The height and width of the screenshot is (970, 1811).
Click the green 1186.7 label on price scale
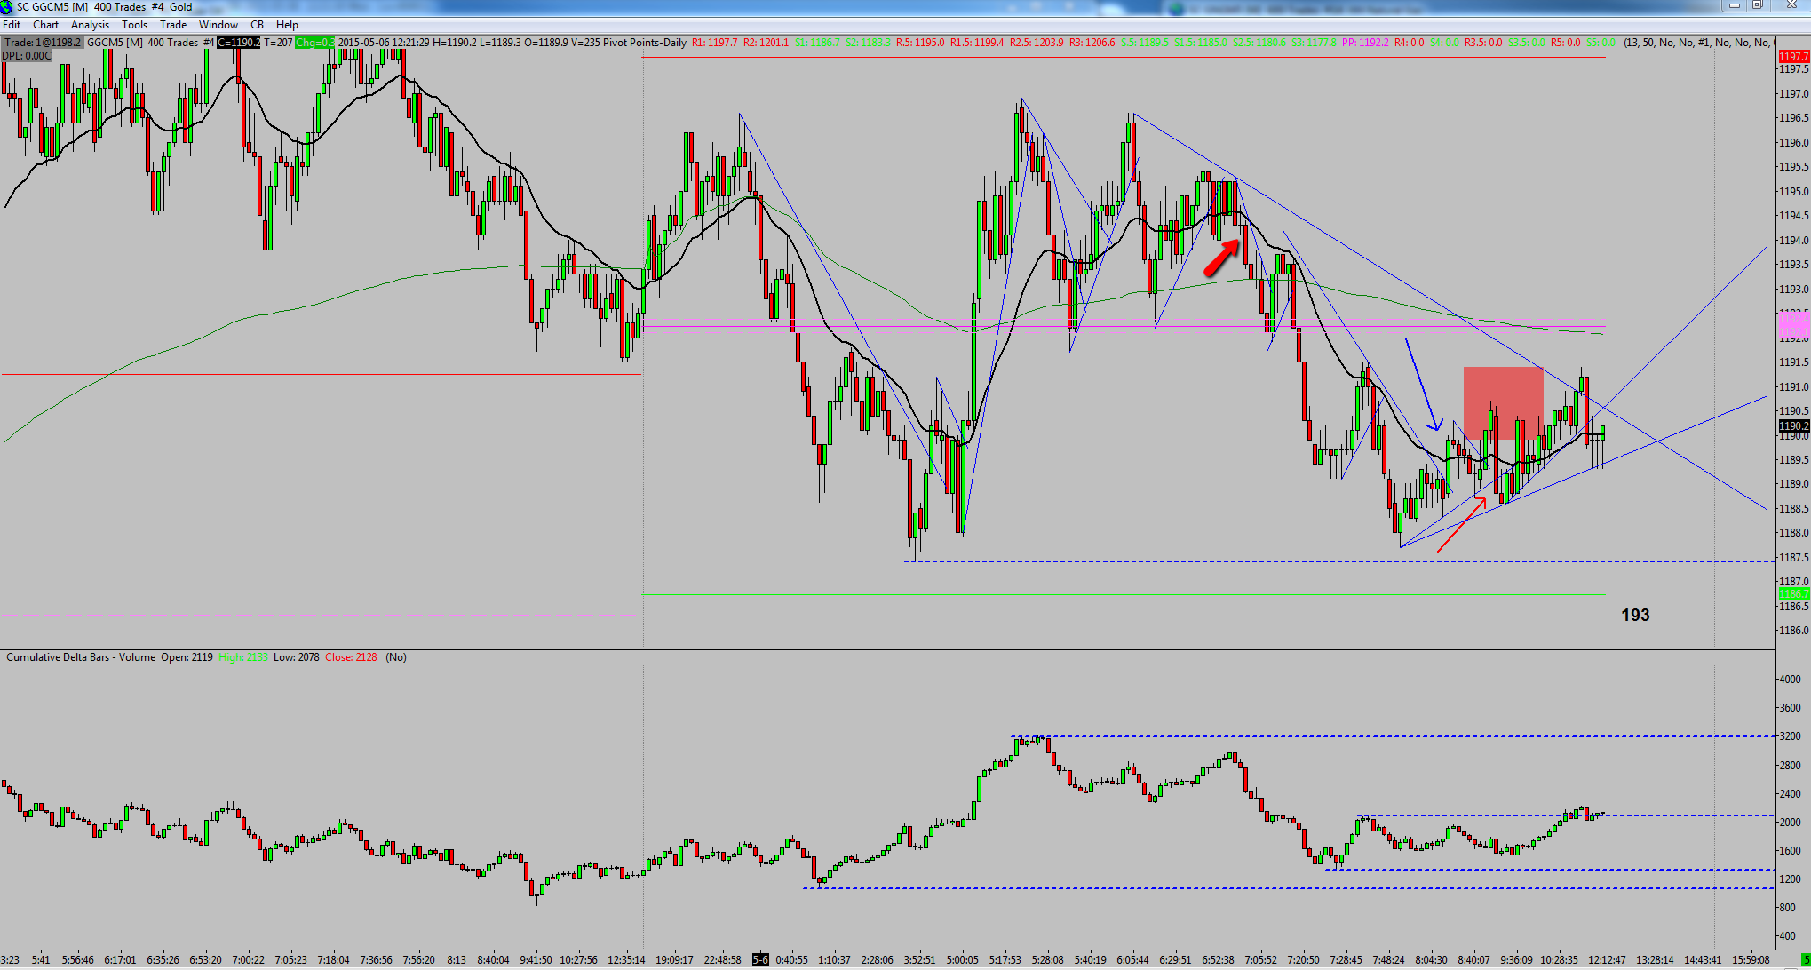tap(1794, 593)
